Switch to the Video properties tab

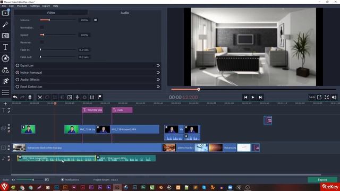pyautogui.click(x=51, y=13)
